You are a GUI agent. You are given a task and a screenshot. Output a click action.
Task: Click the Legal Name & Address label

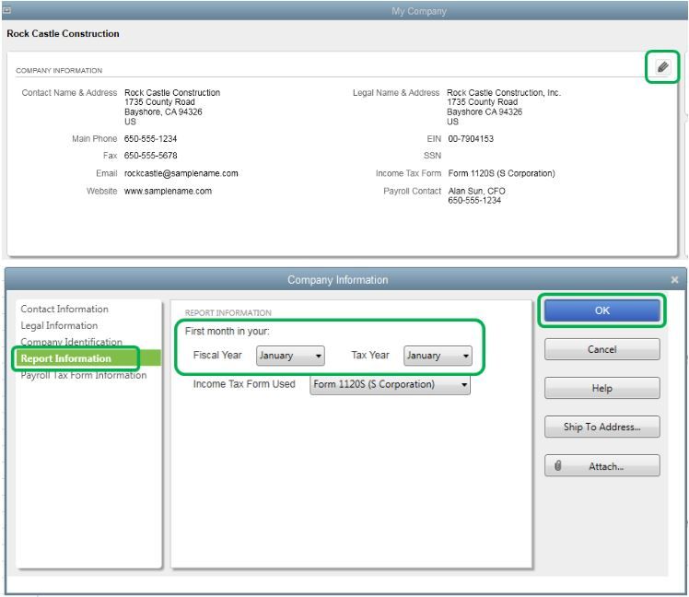(x=396, y=92)
